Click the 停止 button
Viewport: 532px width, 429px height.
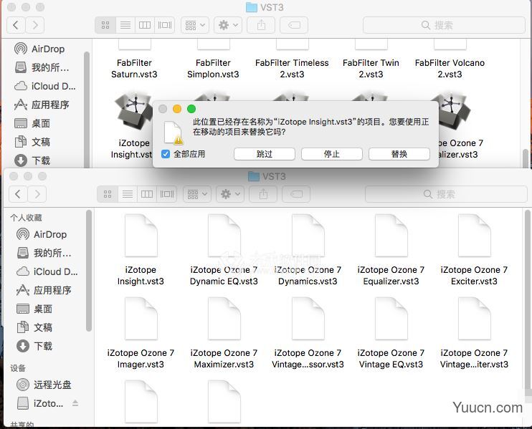click(331, 154)
